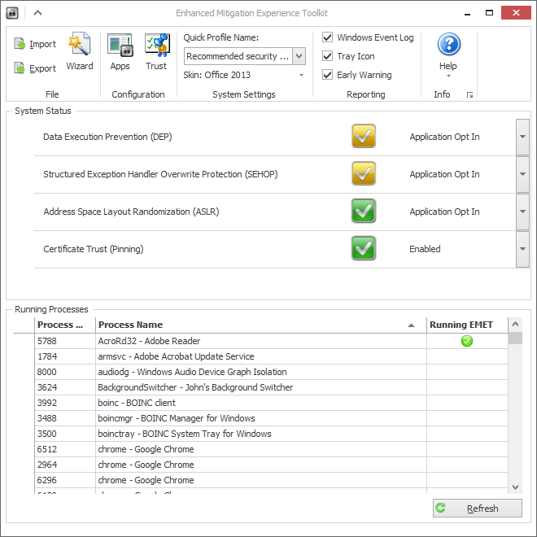Click the Import label
Viewport: 537px width, 537px height.
(42, 44)
